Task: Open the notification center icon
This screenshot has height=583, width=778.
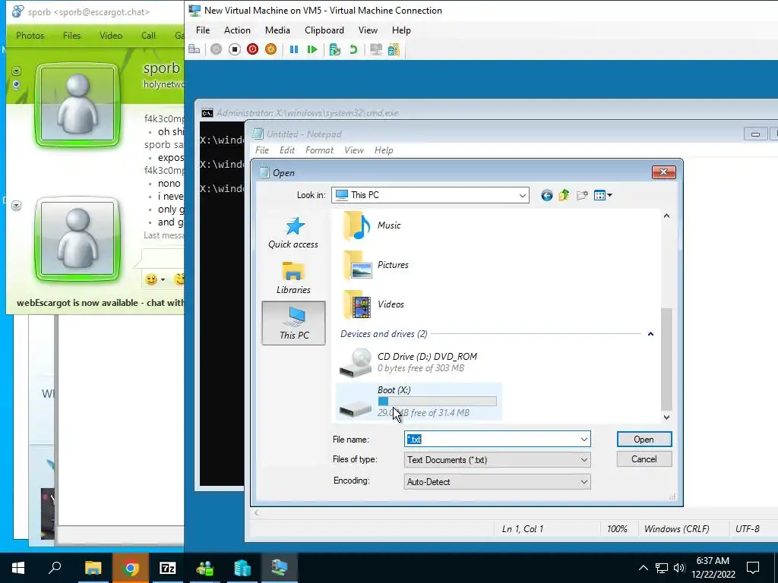Action: coord(753,568)
